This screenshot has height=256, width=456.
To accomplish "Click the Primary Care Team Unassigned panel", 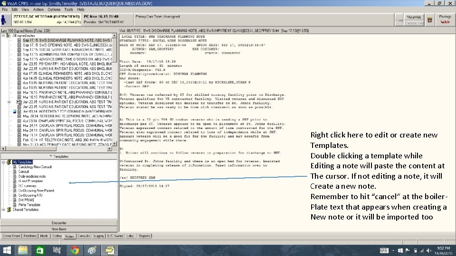I will (264, 20).
